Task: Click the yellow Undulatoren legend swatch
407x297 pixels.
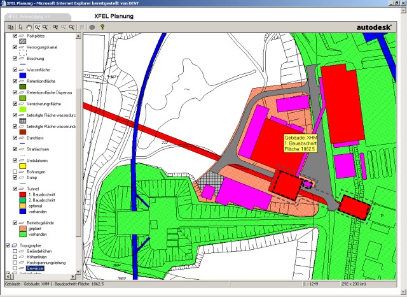Action: click(23, 166)
